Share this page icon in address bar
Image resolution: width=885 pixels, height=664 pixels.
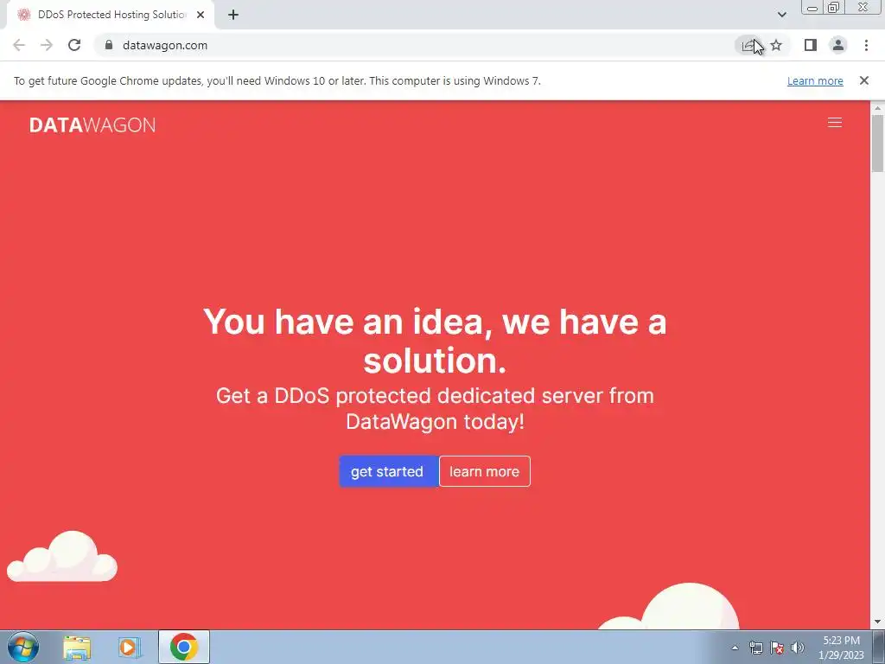pos(749,45)
